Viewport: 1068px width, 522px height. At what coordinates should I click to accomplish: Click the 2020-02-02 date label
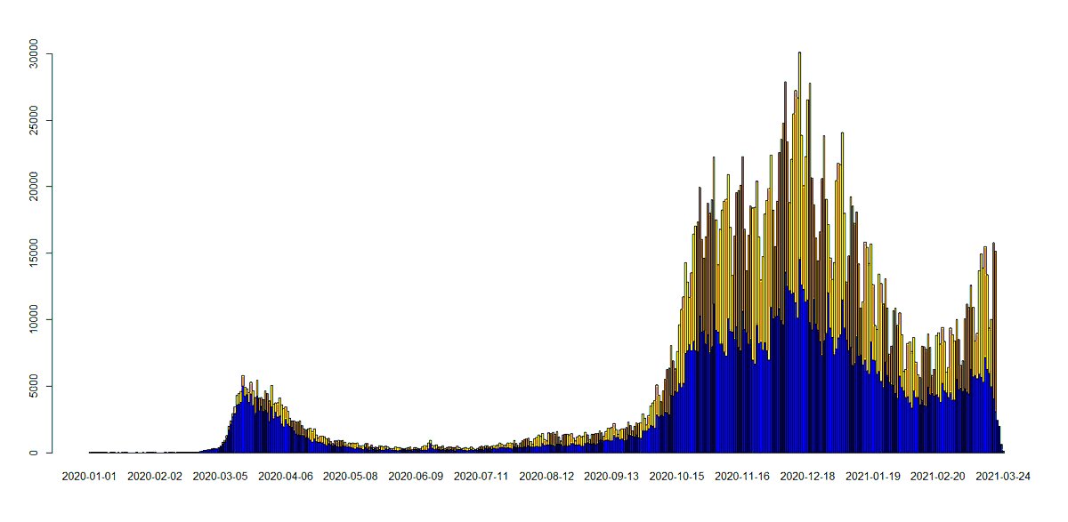point(155,477)
